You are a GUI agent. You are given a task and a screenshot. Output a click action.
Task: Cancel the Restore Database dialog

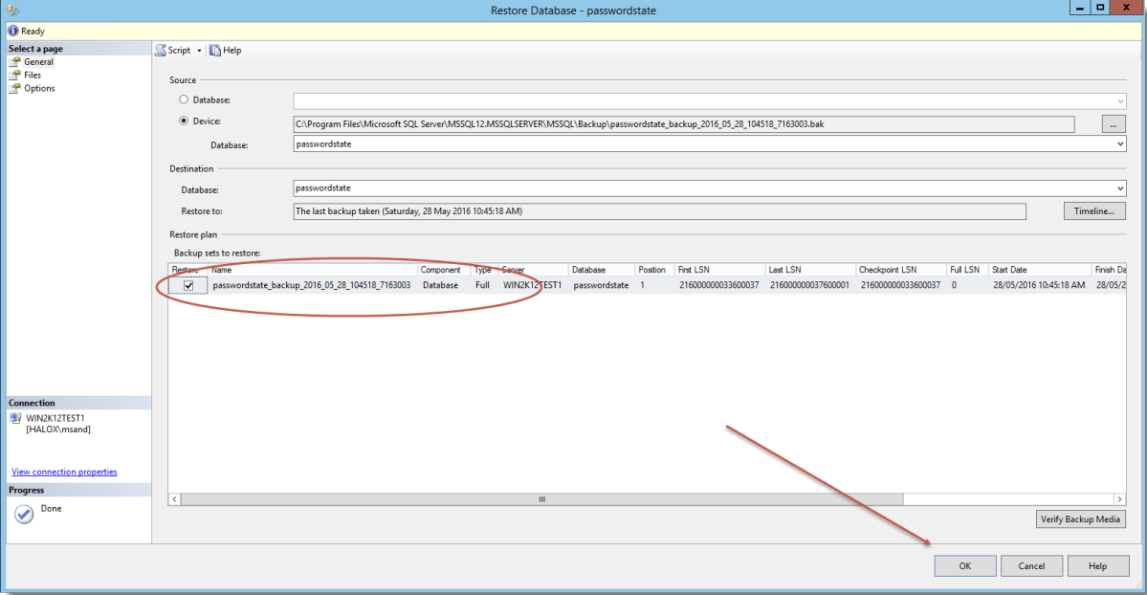pos(1031,565)
